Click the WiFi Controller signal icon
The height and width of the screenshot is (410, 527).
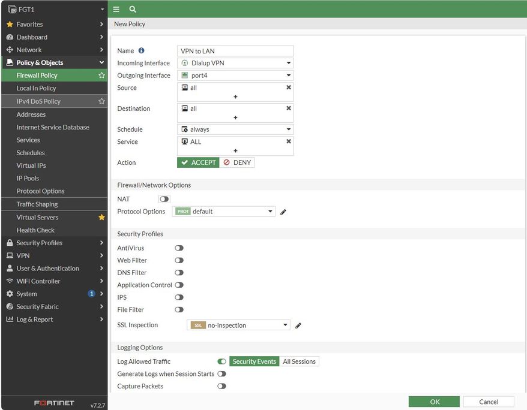[10, 281]
